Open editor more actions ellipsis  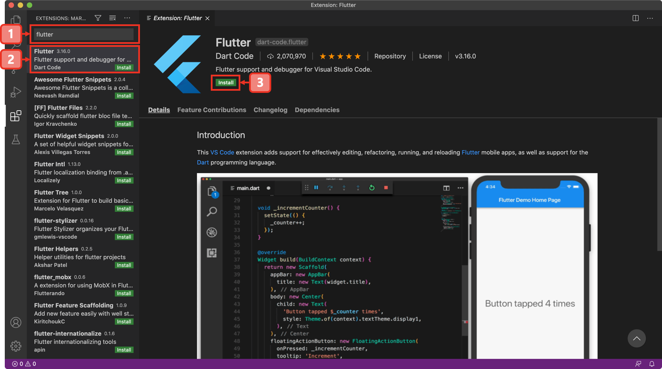(650, 18)
